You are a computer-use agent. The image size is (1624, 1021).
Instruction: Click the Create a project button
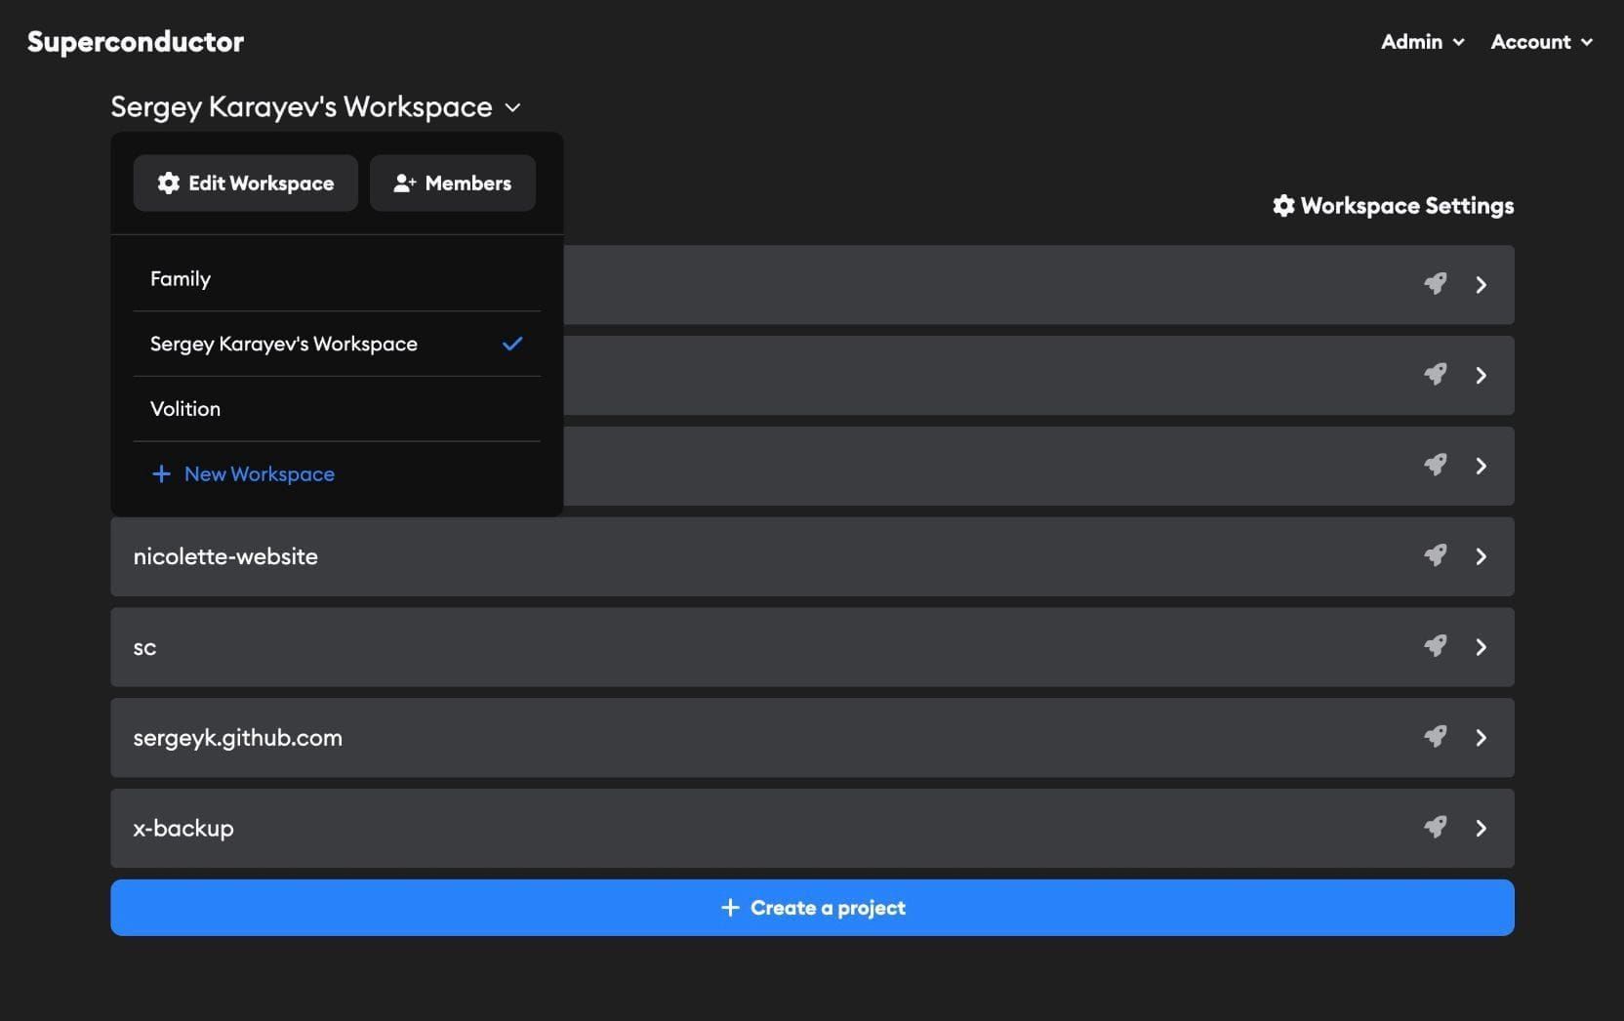[x=812, y=907]
